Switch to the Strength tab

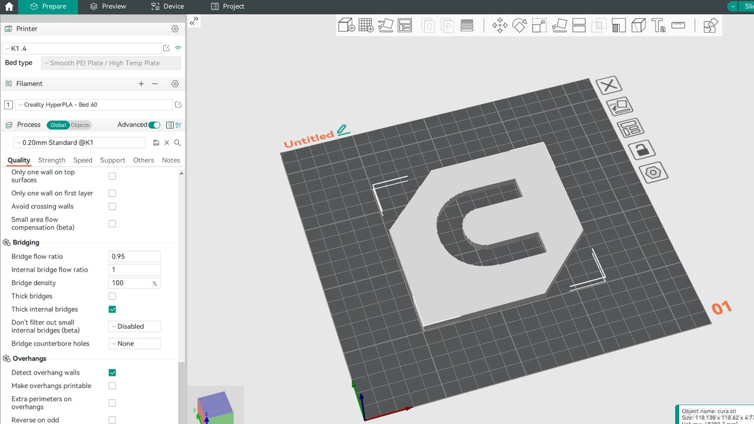coord(52,160)
